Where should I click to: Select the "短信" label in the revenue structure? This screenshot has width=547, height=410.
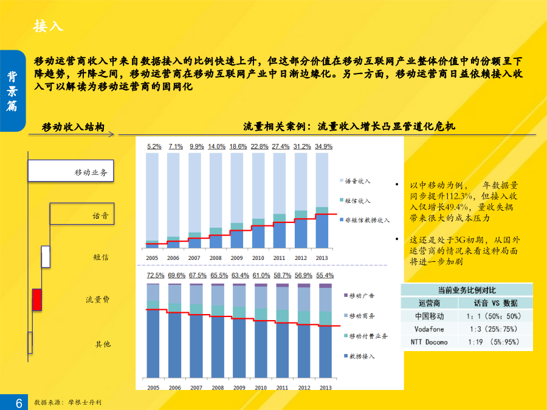tap(101, 258)
